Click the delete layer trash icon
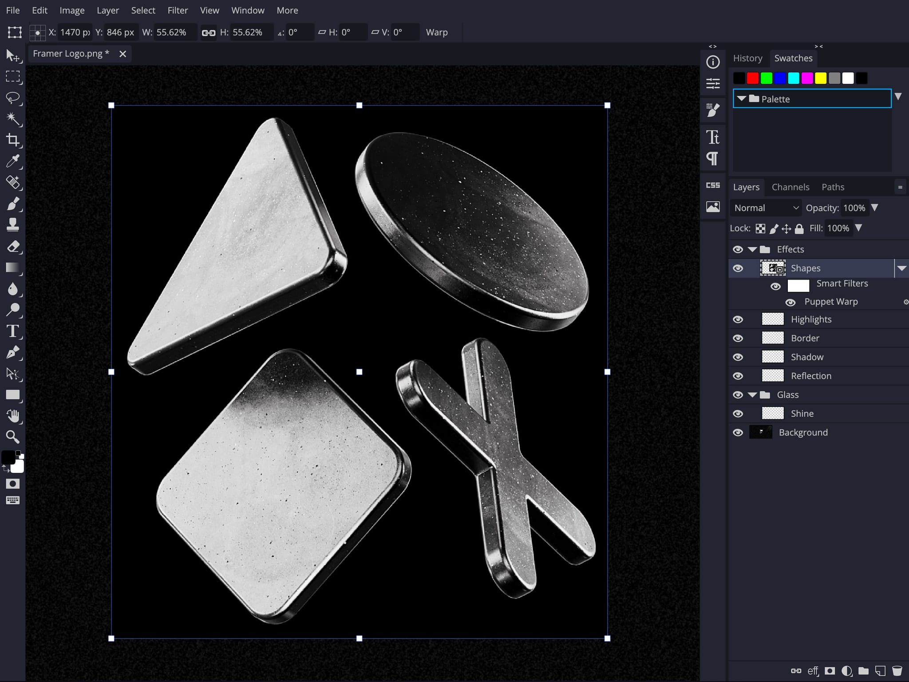Screen dimensions: 909x682 pos(897,670)
